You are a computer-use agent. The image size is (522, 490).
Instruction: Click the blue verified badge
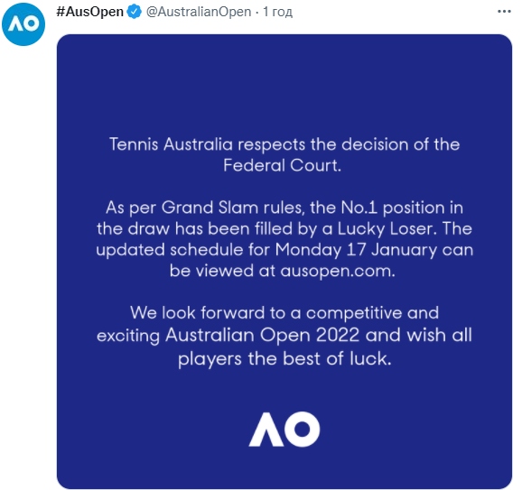coord(135,12)
